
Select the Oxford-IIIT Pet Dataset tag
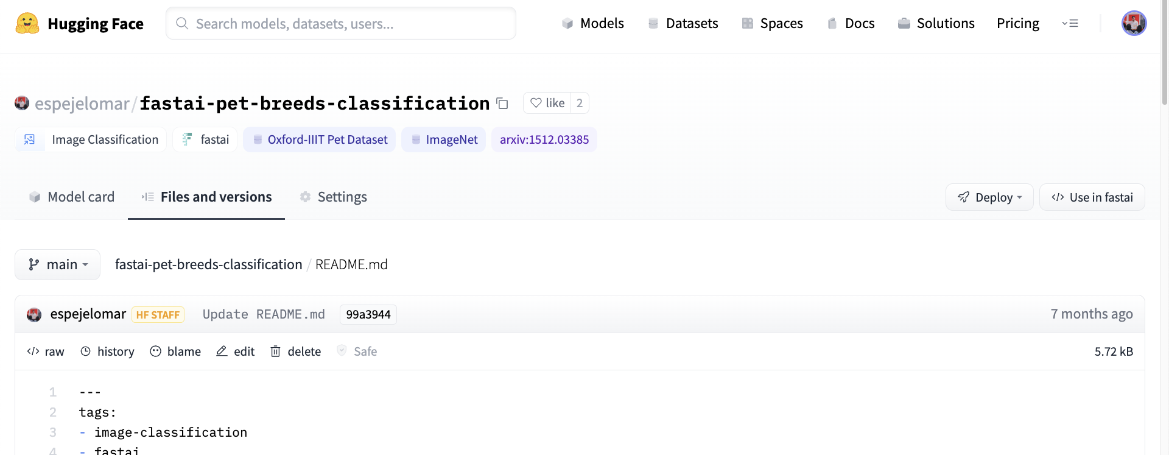pyautogui.click(x=320, y=139)
